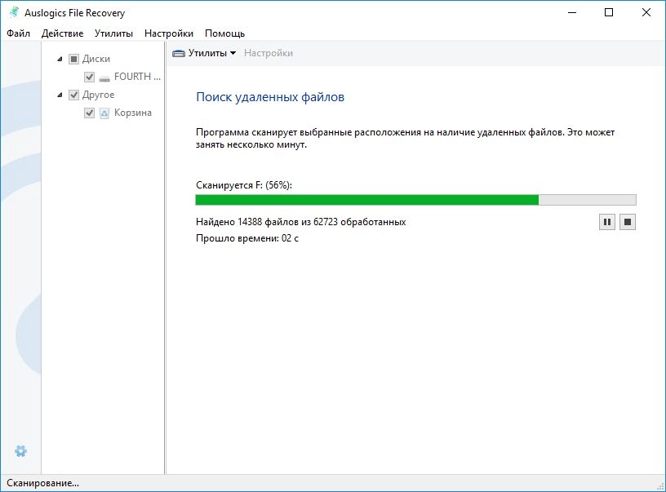Collapse the Другое tree node

[x=60, y=95]
